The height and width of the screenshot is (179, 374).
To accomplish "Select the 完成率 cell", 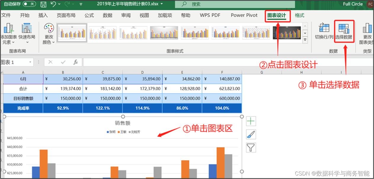I will click(x=23, y=108).
